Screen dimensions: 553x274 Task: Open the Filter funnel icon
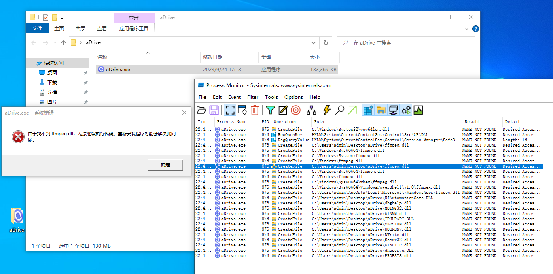[270, 110]
